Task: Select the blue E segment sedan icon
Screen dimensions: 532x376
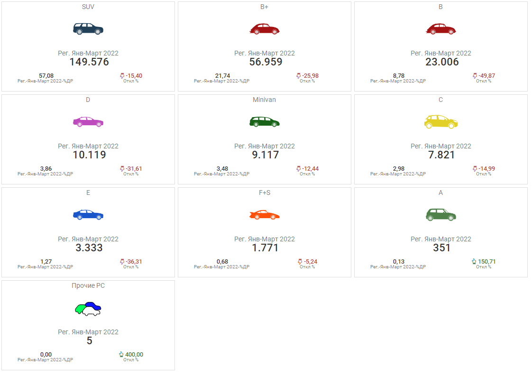Action: (x=88, y=214)
